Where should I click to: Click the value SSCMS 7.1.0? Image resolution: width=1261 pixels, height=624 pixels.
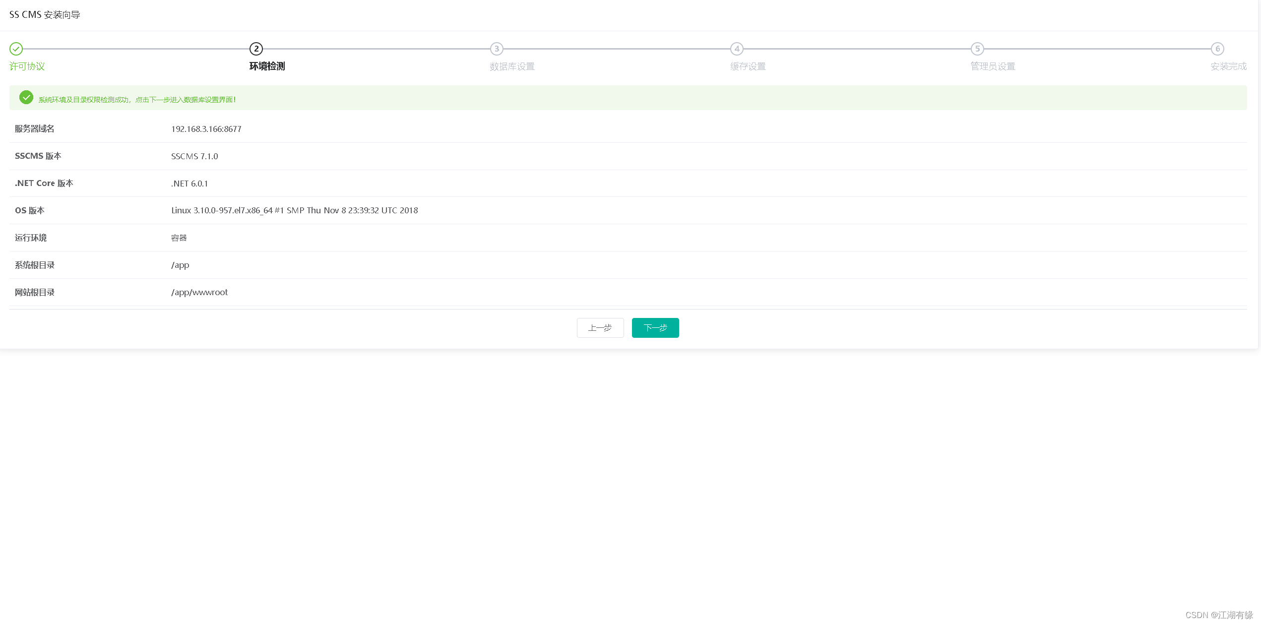pyautogui.click(x=194, y=156)
